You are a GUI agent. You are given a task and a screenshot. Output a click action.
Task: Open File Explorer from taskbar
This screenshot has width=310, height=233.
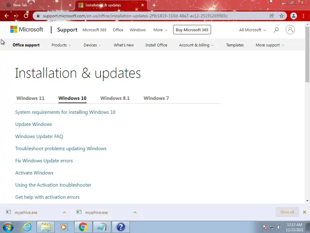(46, 227)
